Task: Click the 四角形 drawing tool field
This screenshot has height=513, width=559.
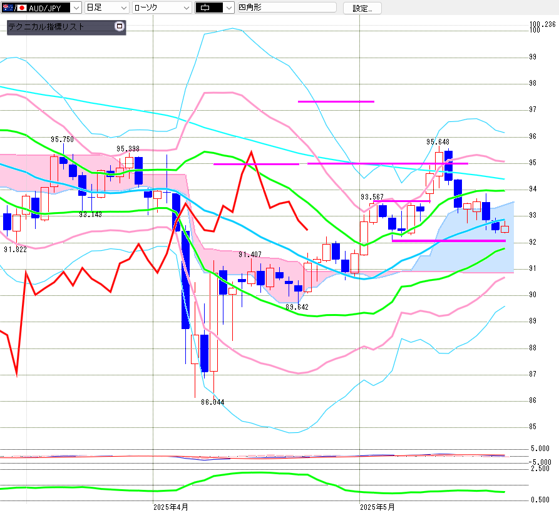Action: (287, 7)
